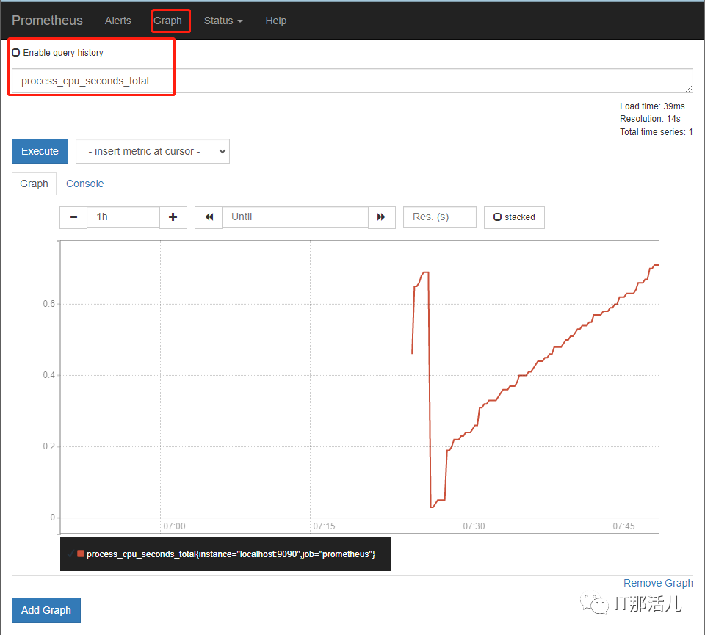Rewind end time with double-left arrows
Image resolution: width=705 pixels, height=635 pixels.
click(x=209, y=217)
